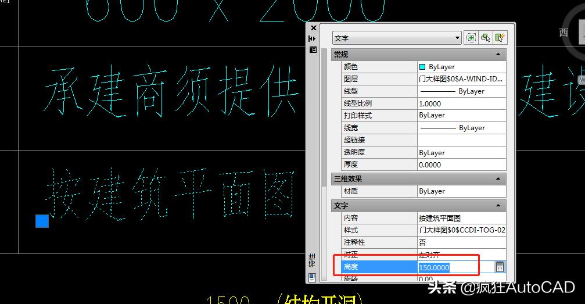Click the 线型比例 property label
The image size is (585, 304).
358,103
